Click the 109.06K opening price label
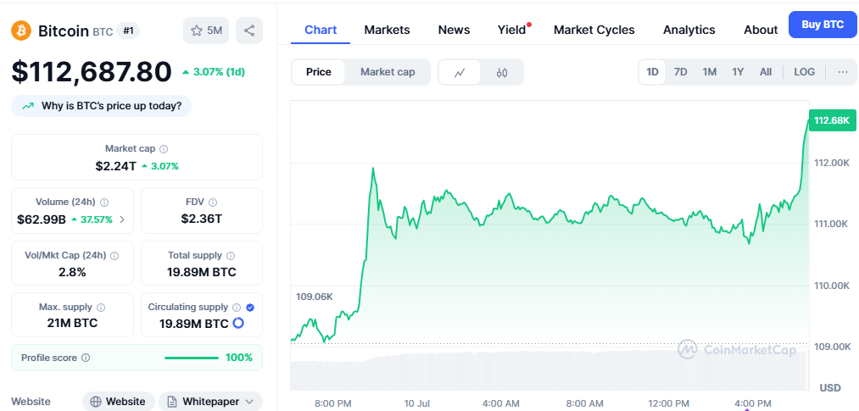 315,297
